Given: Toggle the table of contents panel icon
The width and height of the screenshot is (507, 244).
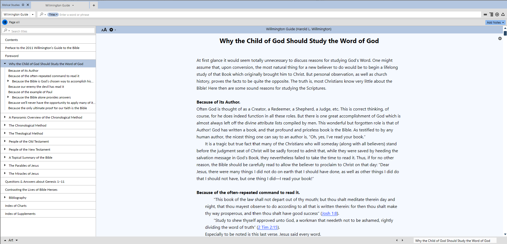Looking at the screenshot, I should pos(5,22).
